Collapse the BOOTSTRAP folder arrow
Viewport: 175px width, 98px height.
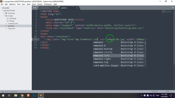[2, 11]
